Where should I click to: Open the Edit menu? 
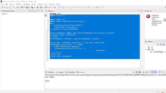[x=6, y=4]
